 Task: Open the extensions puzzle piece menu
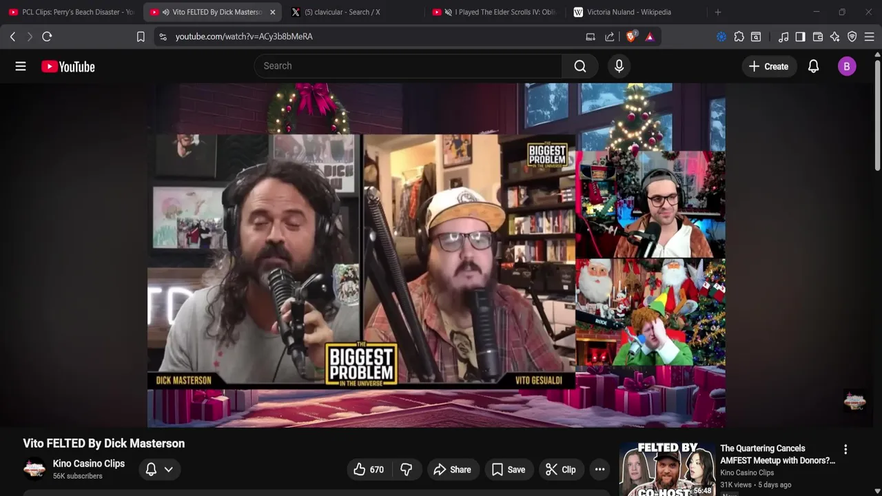coord(739,37)
